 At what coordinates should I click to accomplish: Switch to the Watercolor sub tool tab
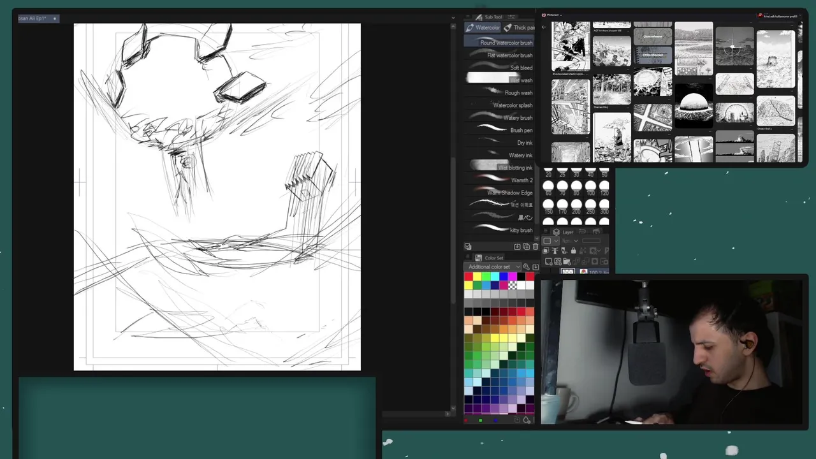click(483, 27)
